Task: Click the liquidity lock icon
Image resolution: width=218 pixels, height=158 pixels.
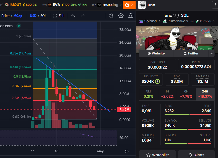Action: tap(157, 81)
